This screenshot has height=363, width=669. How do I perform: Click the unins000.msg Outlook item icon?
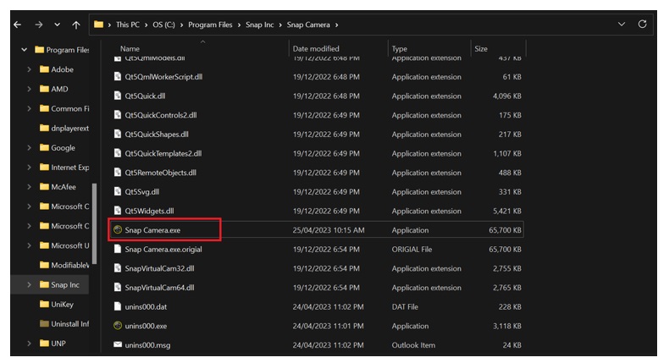pyautogui.click(x=118, y=345)
